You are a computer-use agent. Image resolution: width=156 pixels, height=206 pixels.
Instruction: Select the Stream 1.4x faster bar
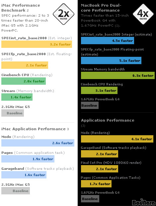coord(17,97)
